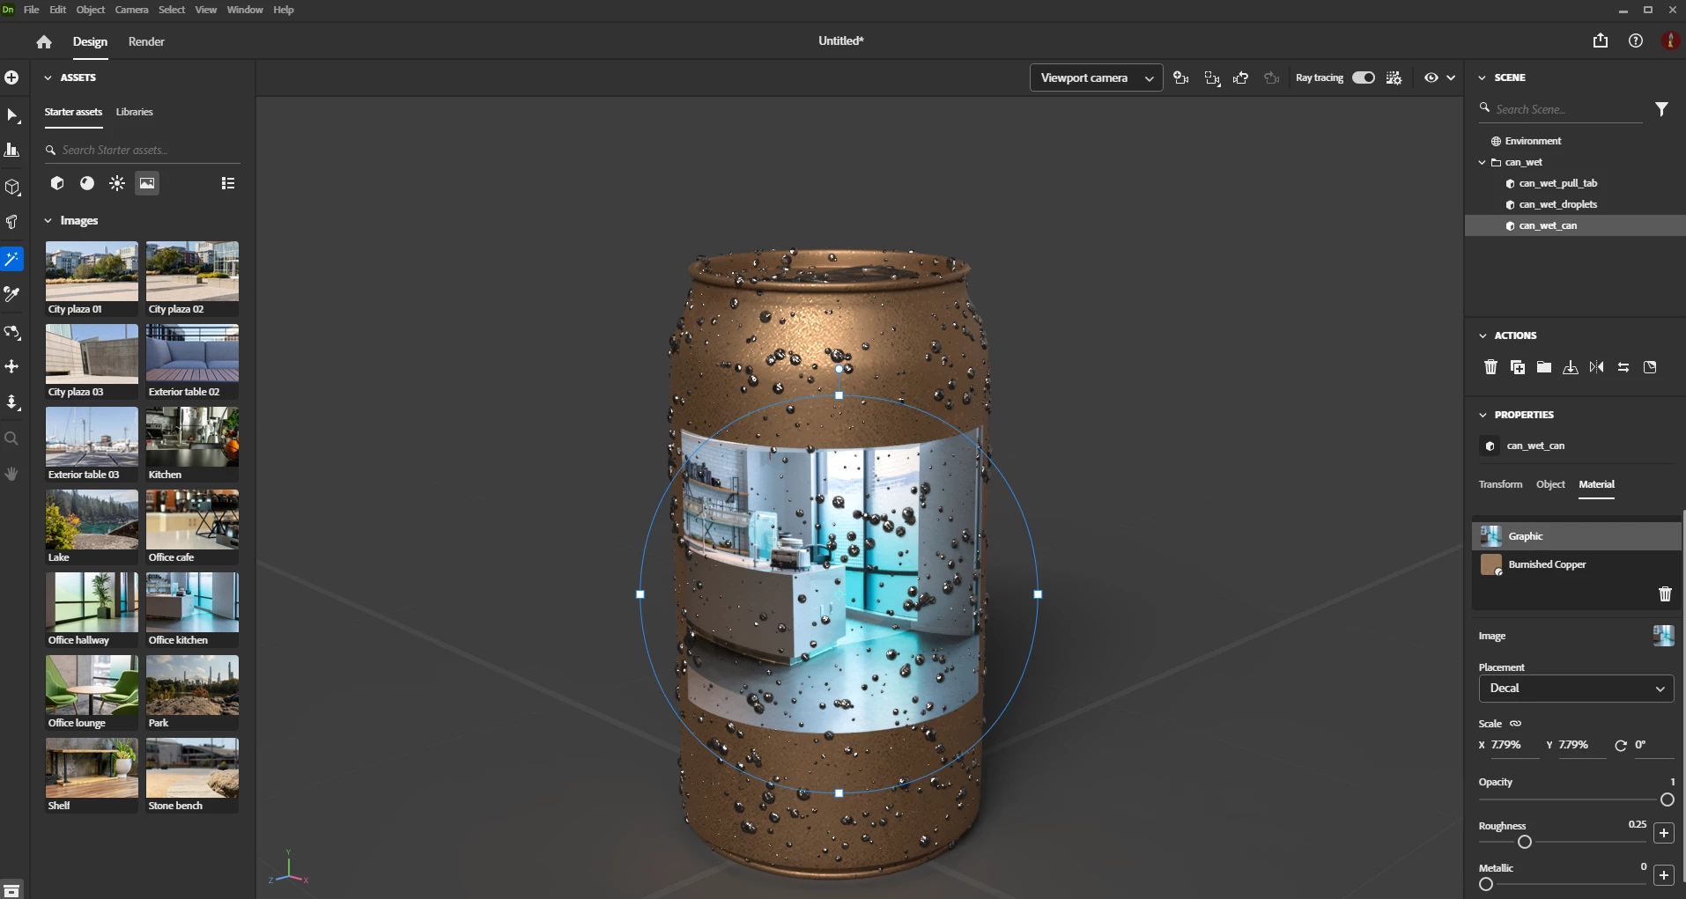Open the view options chevron beside eye
Image resolution: width=1686 pixels, height=899 pixels.
(x=1451, y=77)
